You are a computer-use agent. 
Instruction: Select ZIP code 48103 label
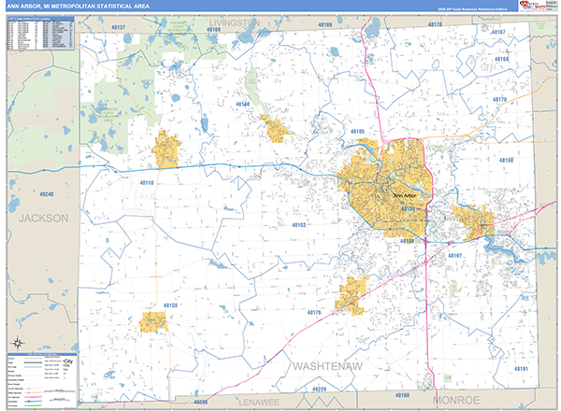click(300, 225)
